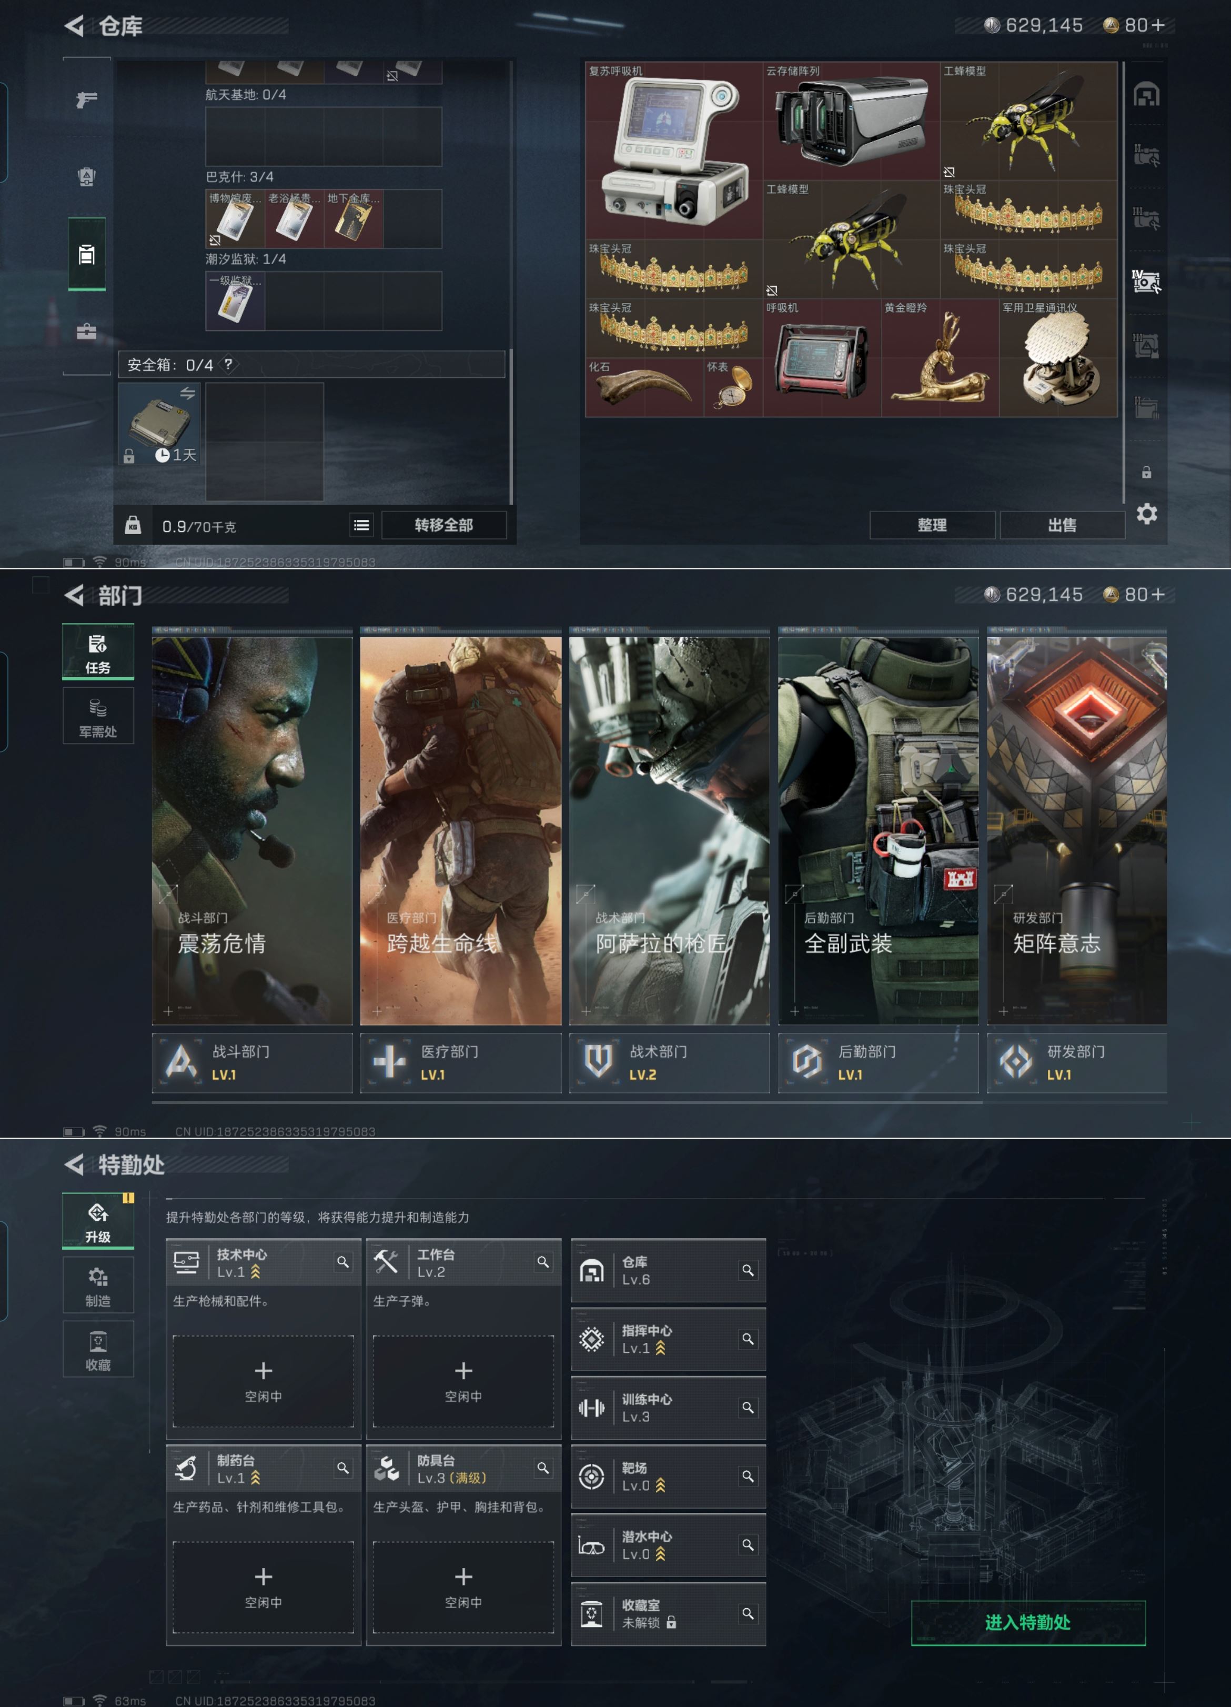Click the 整理 button

(932, 525)
